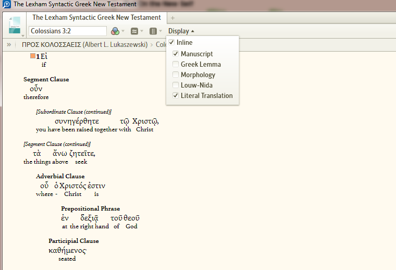Screen dimensions: 396x270
Task: Expand the small arrow below book cover
Action: [x=23, y=36]
